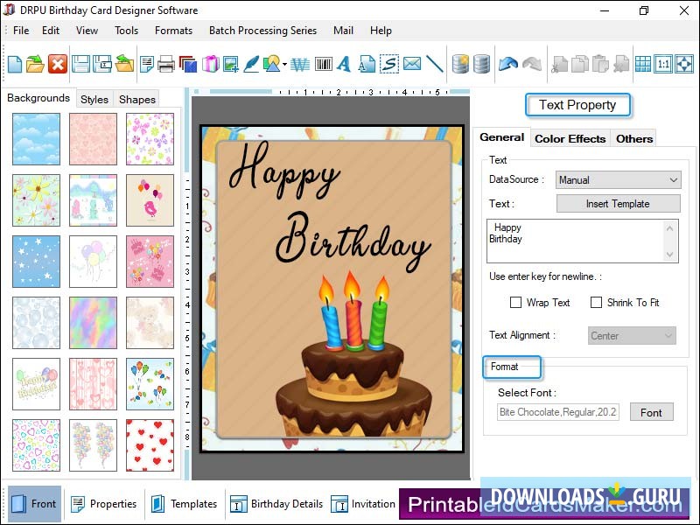Click the grid view icon in toolbar
Screen dimensions: 700x525
(643, 64)
